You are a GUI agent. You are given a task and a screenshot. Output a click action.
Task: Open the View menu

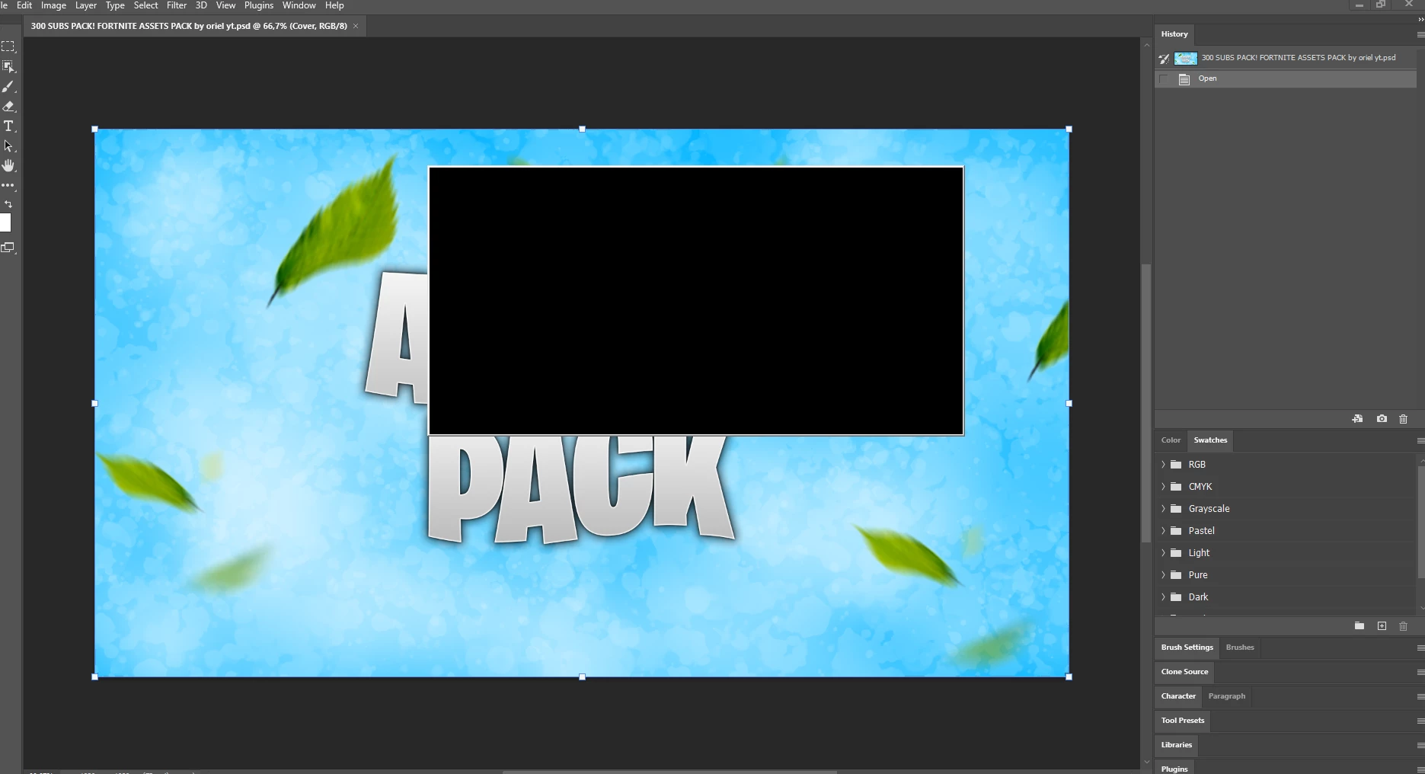pos(225,5)
